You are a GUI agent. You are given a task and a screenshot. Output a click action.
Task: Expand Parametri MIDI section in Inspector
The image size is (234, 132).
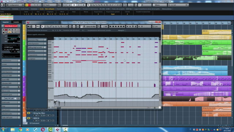(x=11, y=76)
